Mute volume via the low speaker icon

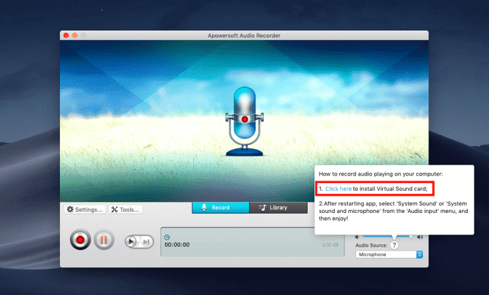(357, 237)
